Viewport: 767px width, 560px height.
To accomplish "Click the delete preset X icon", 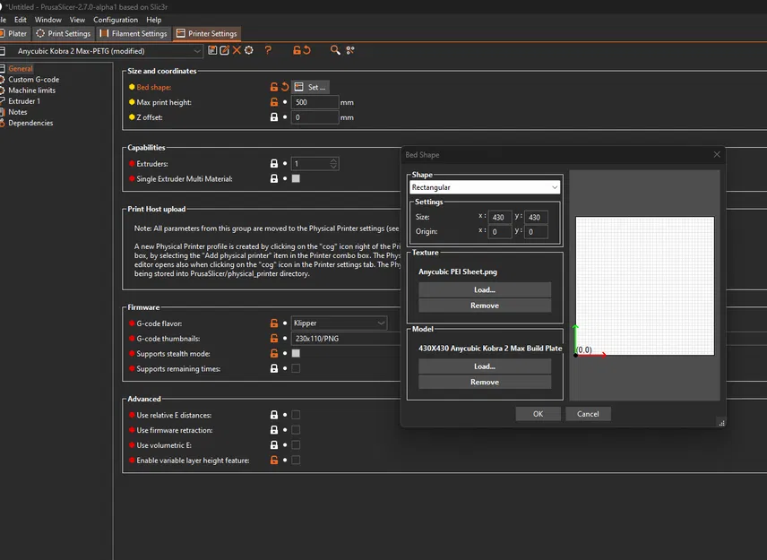I will pos(237,50).
